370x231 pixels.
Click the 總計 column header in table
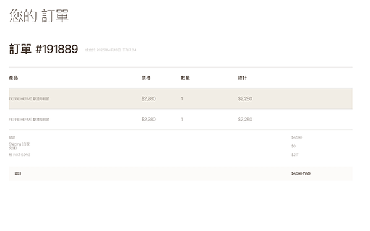coord(243,77)
